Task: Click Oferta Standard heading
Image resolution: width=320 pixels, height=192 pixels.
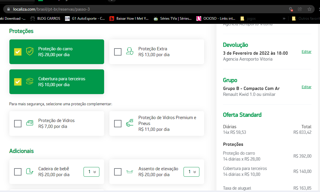Action: coord(242,115)
